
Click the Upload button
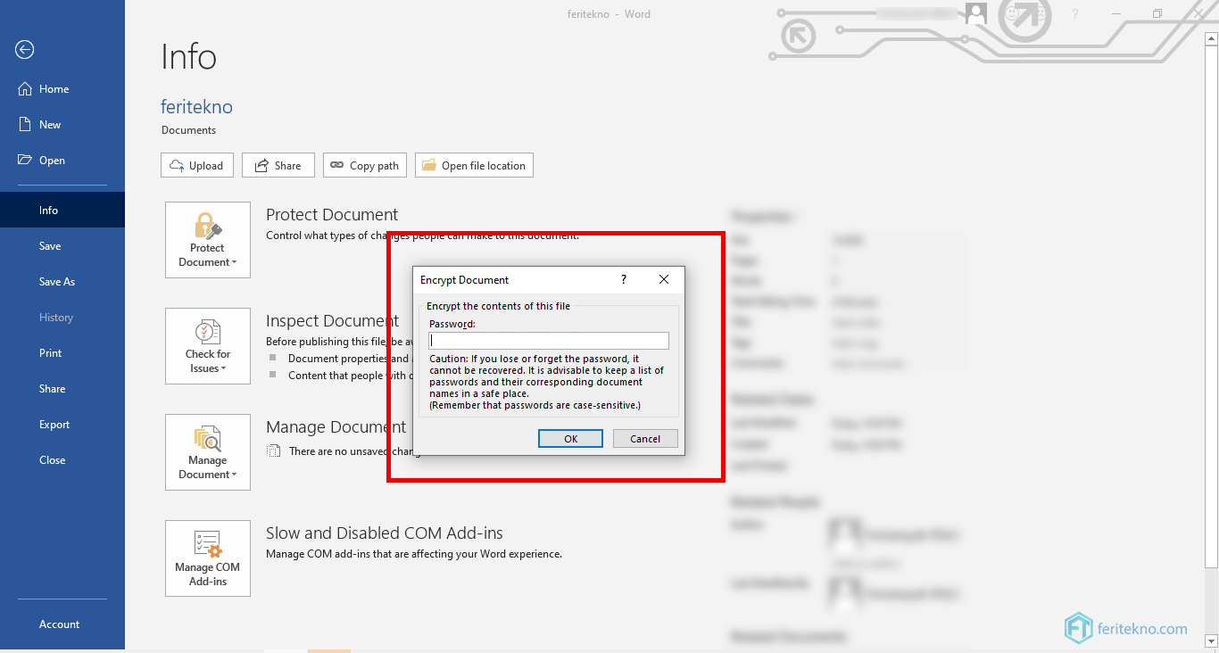(x=197, y=165)
